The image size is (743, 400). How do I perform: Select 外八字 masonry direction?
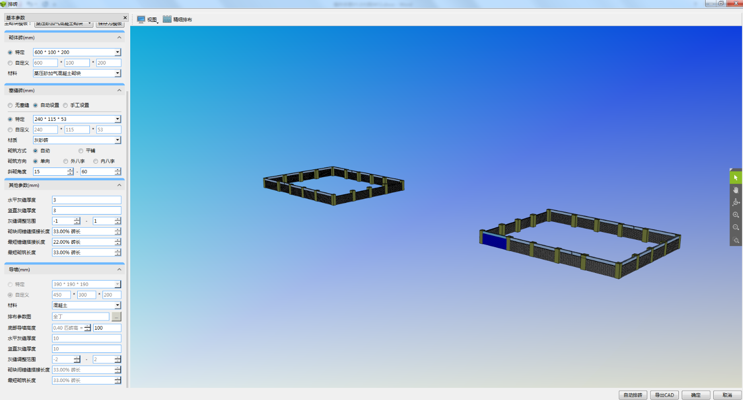point(66,161)
